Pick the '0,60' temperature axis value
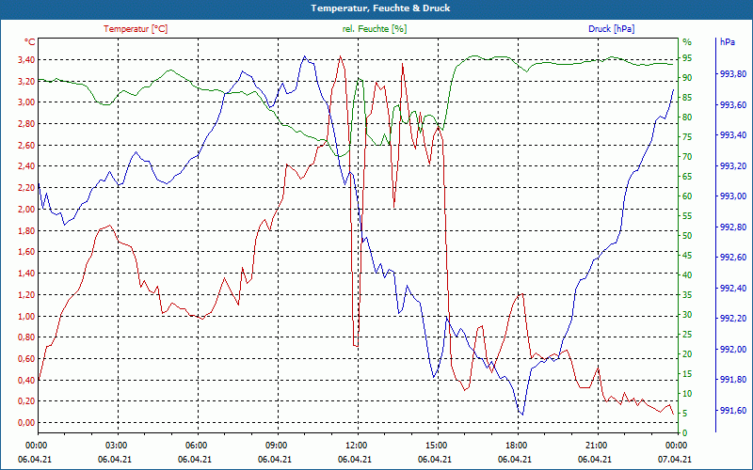Image resolution: width=753 pixels, height=470 pixels. click(26, 358)
